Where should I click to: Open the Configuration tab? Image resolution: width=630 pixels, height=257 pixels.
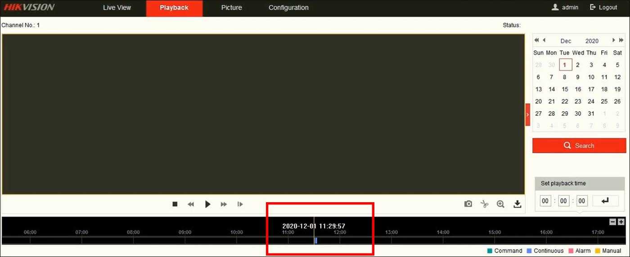point(288,8)
